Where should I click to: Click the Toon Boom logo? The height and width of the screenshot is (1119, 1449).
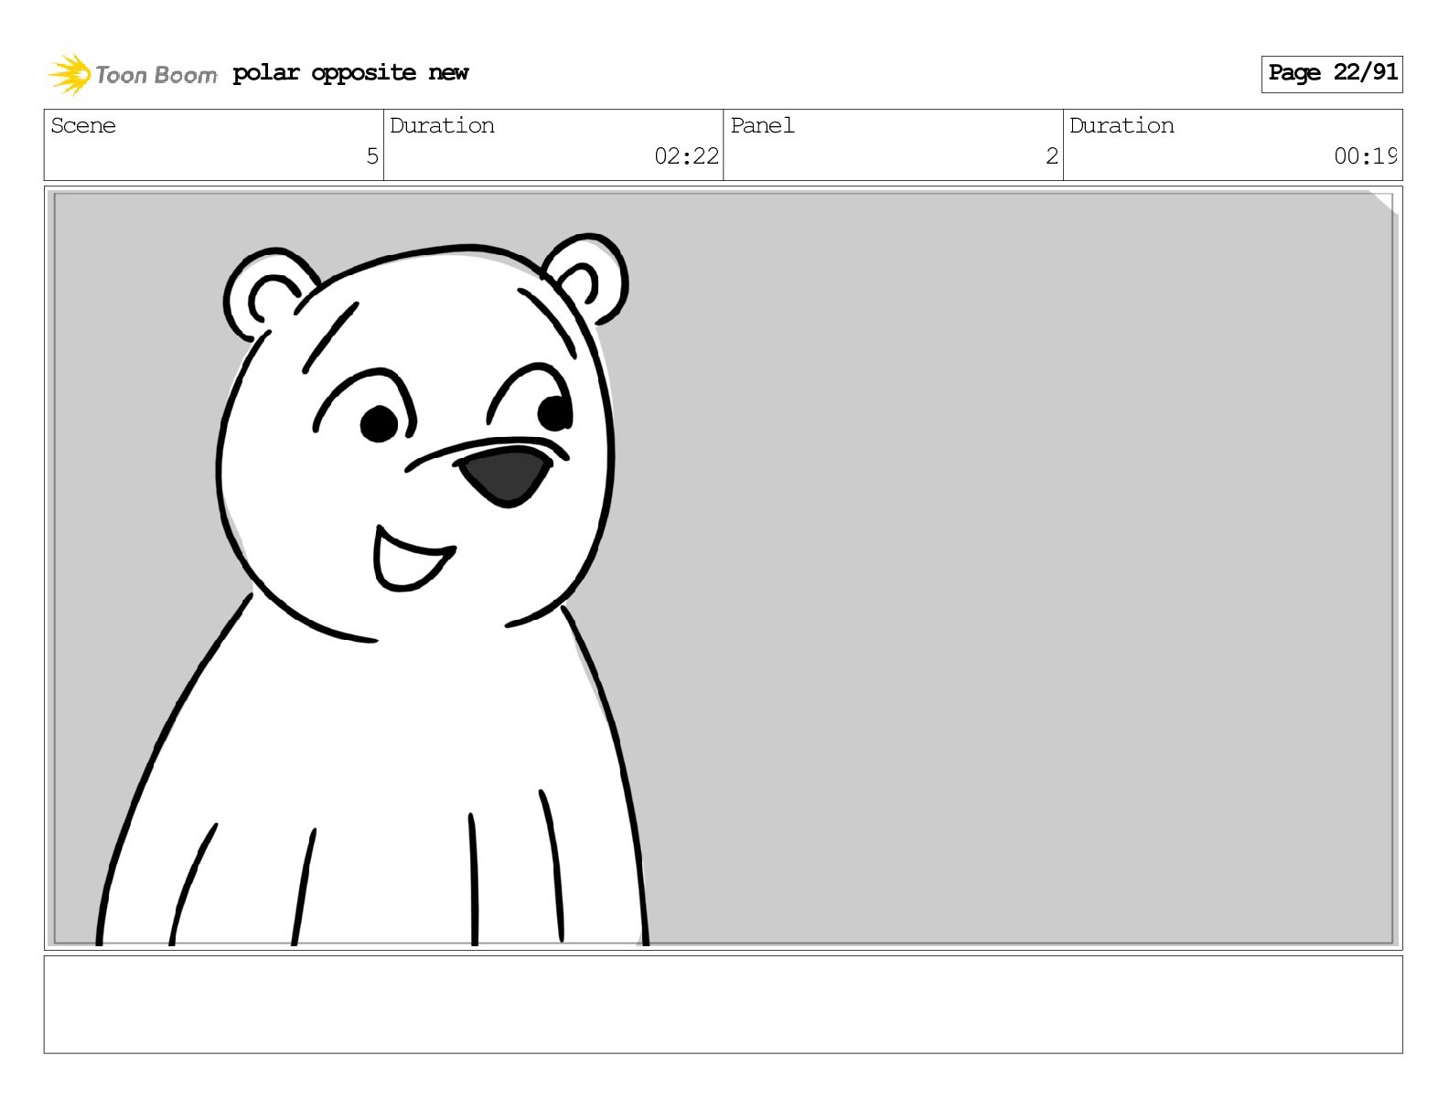click(132, 74)
